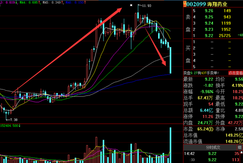The width and height of the screenshot is (243, 163).
Task: Click the tallest cyan volume bar
Action: tap(171, 145)
